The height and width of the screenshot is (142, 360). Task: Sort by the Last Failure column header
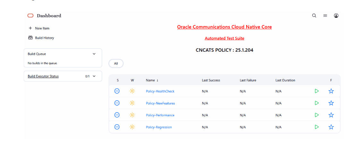tap(248, 80)
